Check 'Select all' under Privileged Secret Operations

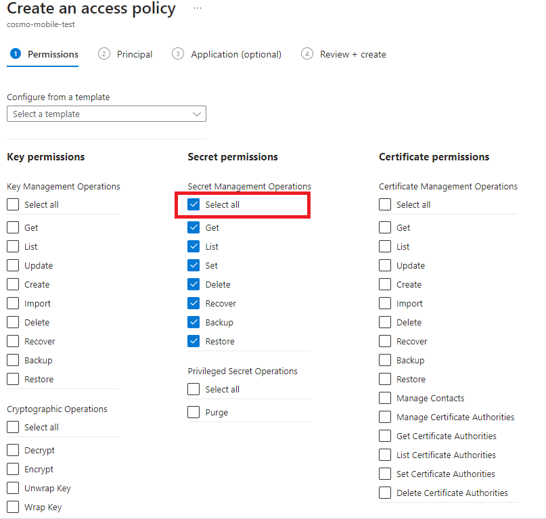[193, 389]
